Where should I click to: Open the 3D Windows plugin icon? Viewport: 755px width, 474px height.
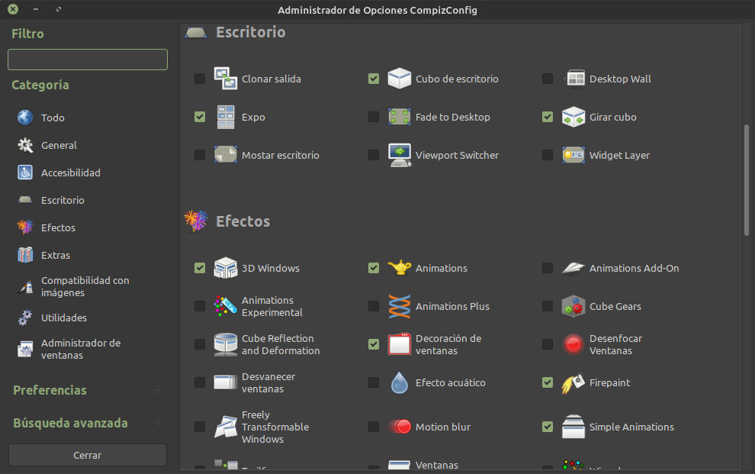[x=226, y=268]
